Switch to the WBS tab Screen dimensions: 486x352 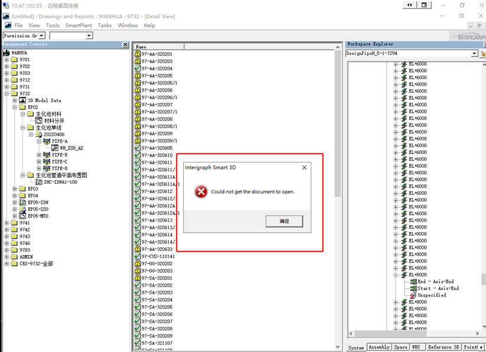(416, 347)
